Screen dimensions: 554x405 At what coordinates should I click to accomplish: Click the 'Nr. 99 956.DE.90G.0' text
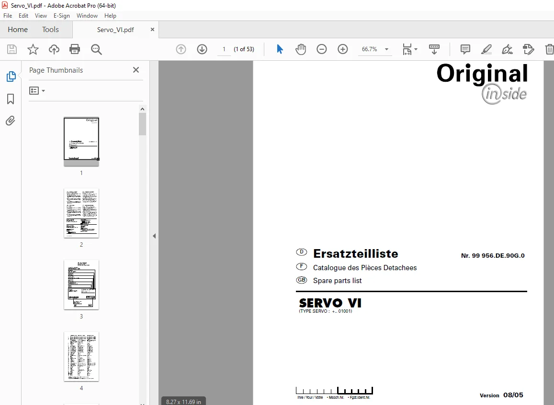click(x=493, y=255)
